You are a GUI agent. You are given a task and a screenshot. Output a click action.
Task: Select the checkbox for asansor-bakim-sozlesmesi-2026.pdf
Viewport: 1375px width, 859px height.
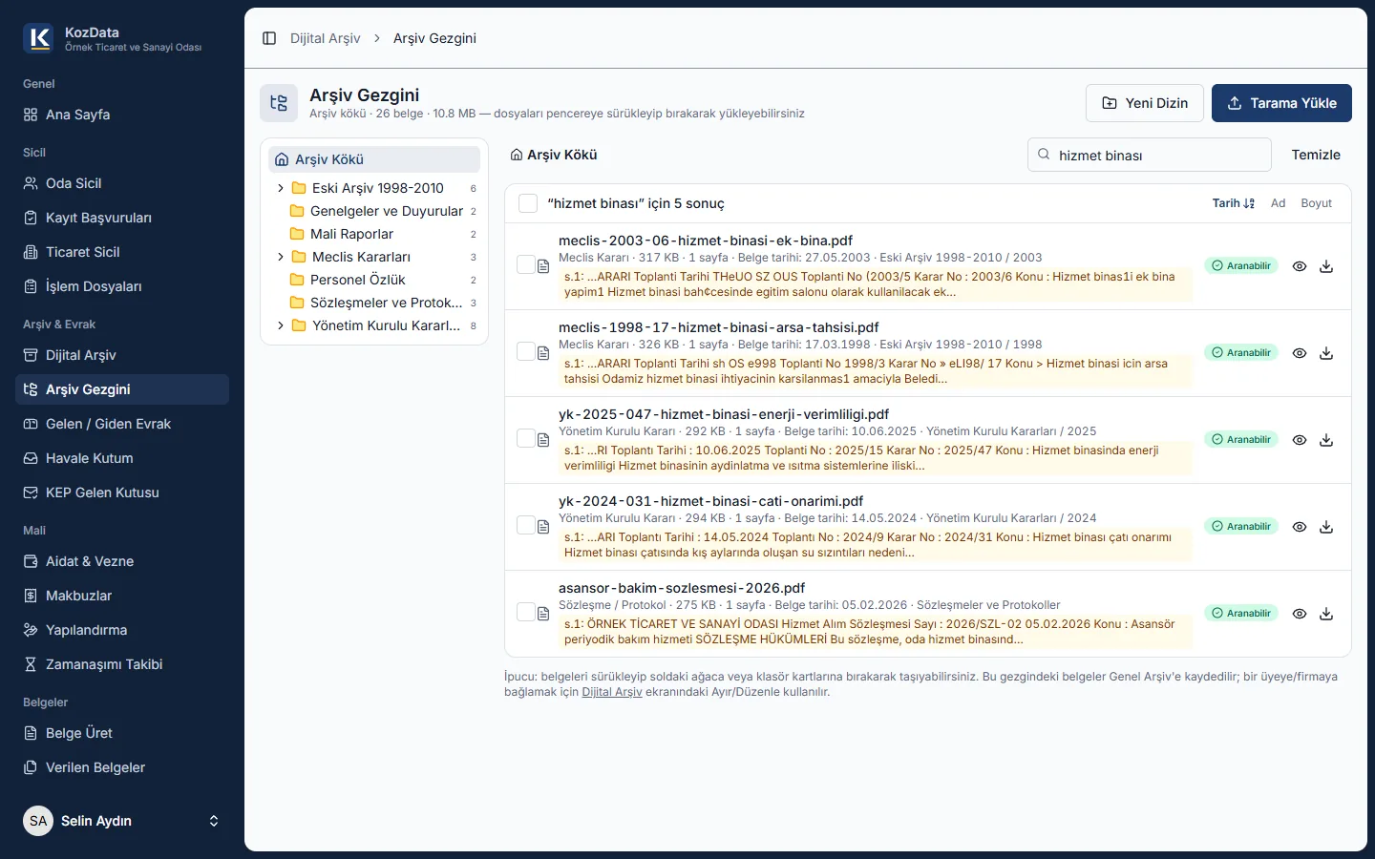526,612
